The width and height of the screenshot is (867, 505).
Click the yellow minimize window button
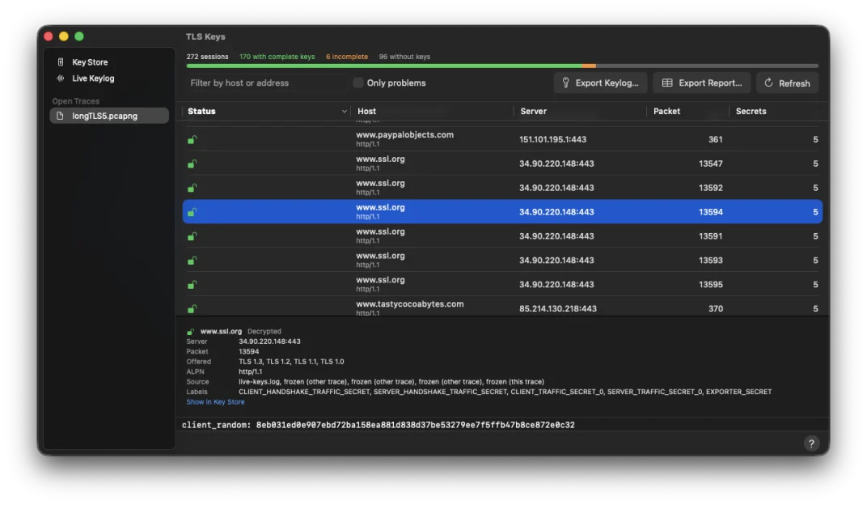(x=64, y=36)
